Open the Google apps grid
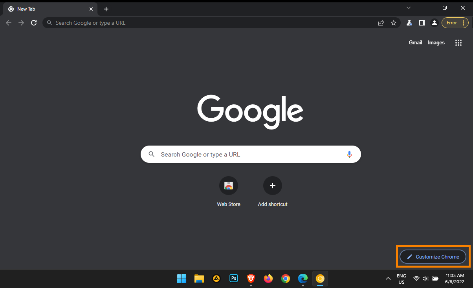This screenshot has width=473, height=288. [458, 43]
